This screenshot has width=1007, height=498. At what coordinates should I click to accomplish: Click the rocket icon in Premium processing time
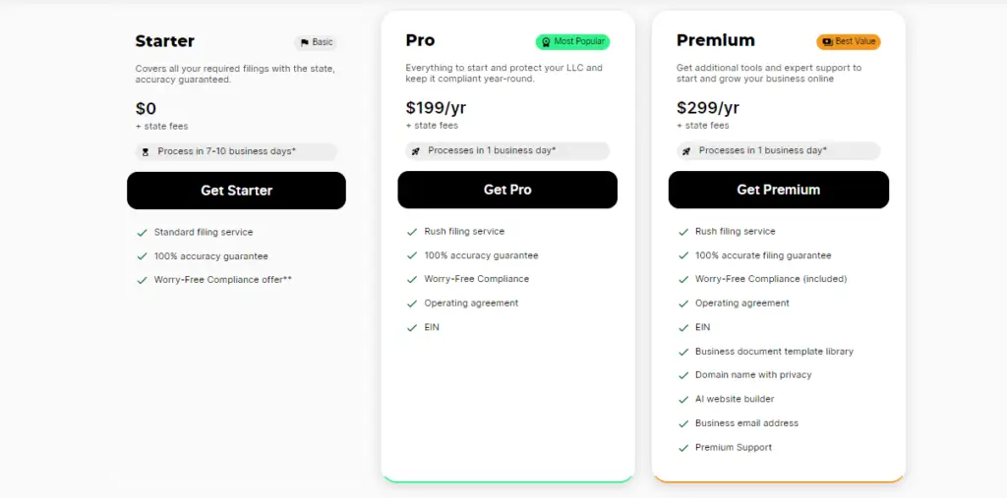pyautogui.click(x=686, y=151)
